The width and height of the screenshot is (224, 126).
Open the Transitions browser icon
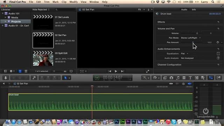[184, 78]
